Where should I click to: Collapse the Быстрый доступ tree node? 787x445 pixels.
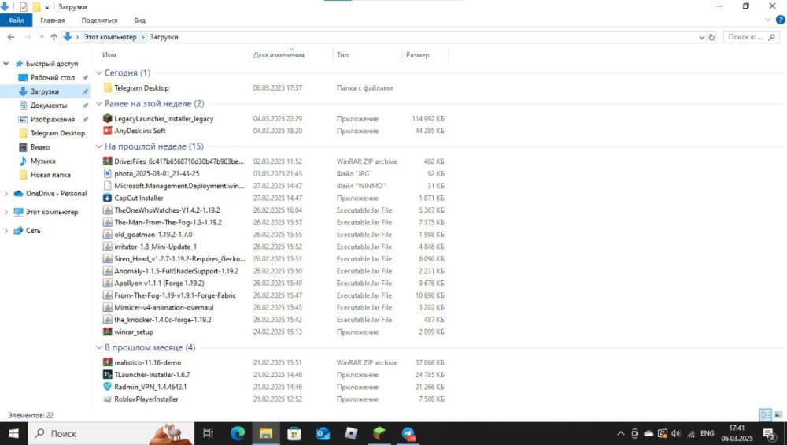(6, 64)
